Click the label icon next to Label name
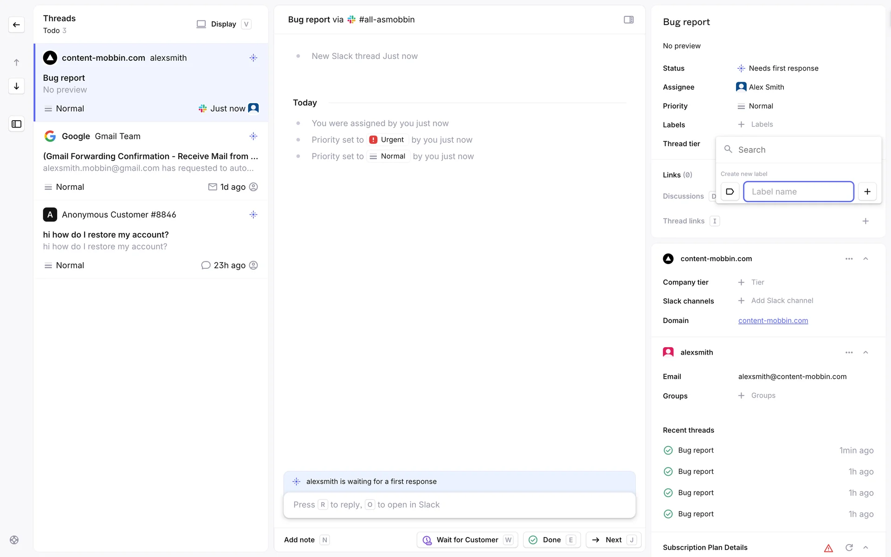The width and height of the screenshot is (891, 557). click(730, 192)
